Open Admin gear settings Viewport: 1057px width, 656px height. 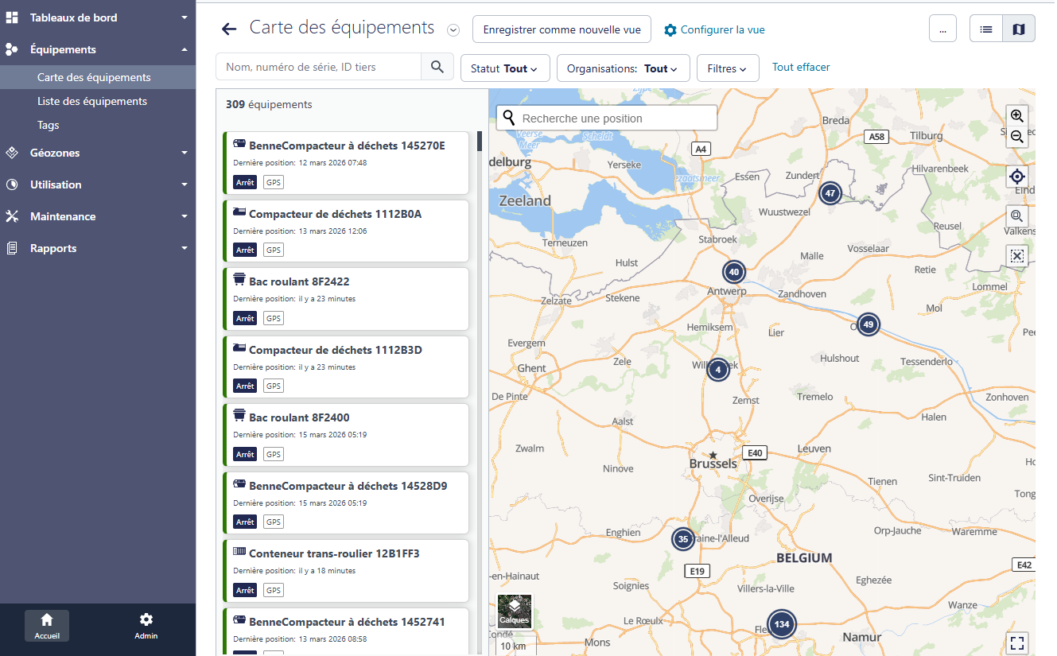click(x=146, y=626)
